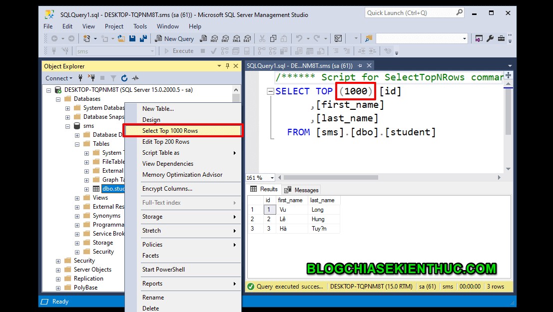
Task: Select the Cut icon on the toolbar
Action: (x=262, y=38)
